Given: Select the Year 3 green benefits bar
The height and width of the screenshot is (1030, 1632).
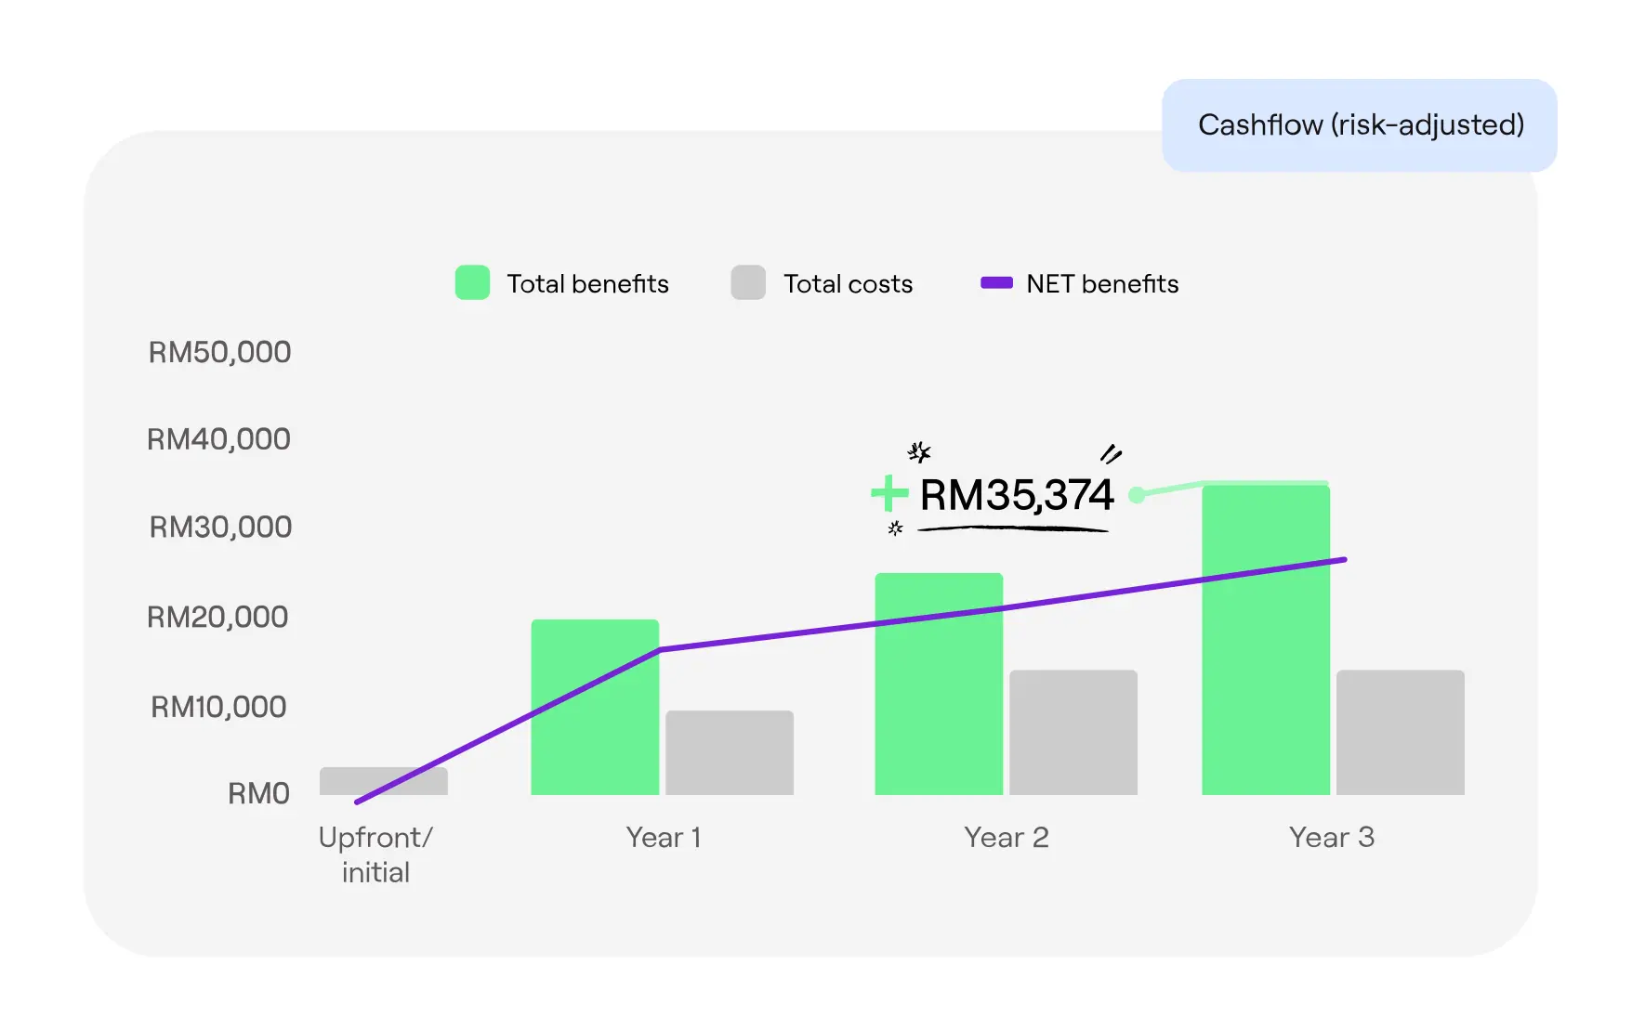Looking at the screenshot, I should click(x=1266, y=650).
